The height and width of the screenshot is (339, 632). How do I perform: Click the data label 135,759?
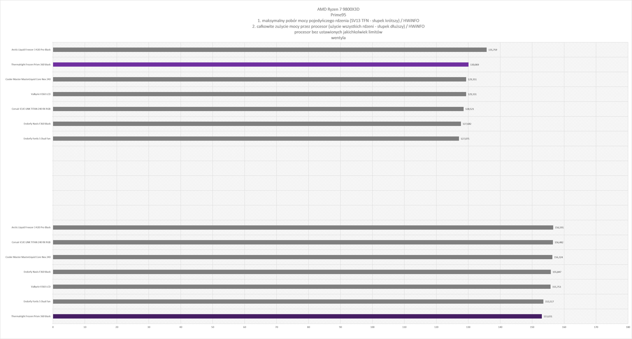tap(493, 50)
